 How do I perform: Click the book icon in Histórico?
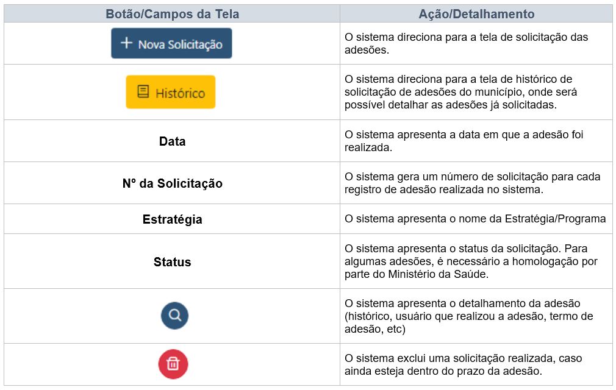[143, 91]
